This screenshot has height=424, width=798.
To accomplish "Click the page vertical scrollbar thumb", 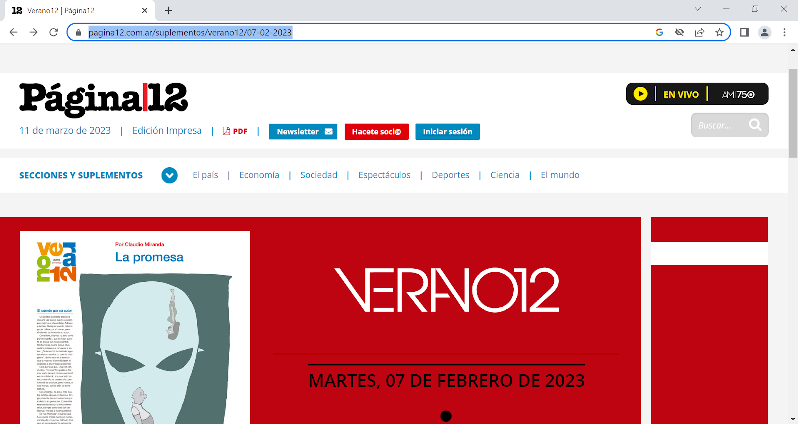I will [793, 113].
